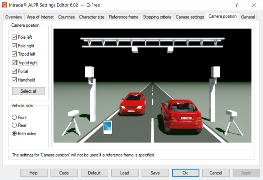Click the overhead portal gantry in image

152,43
